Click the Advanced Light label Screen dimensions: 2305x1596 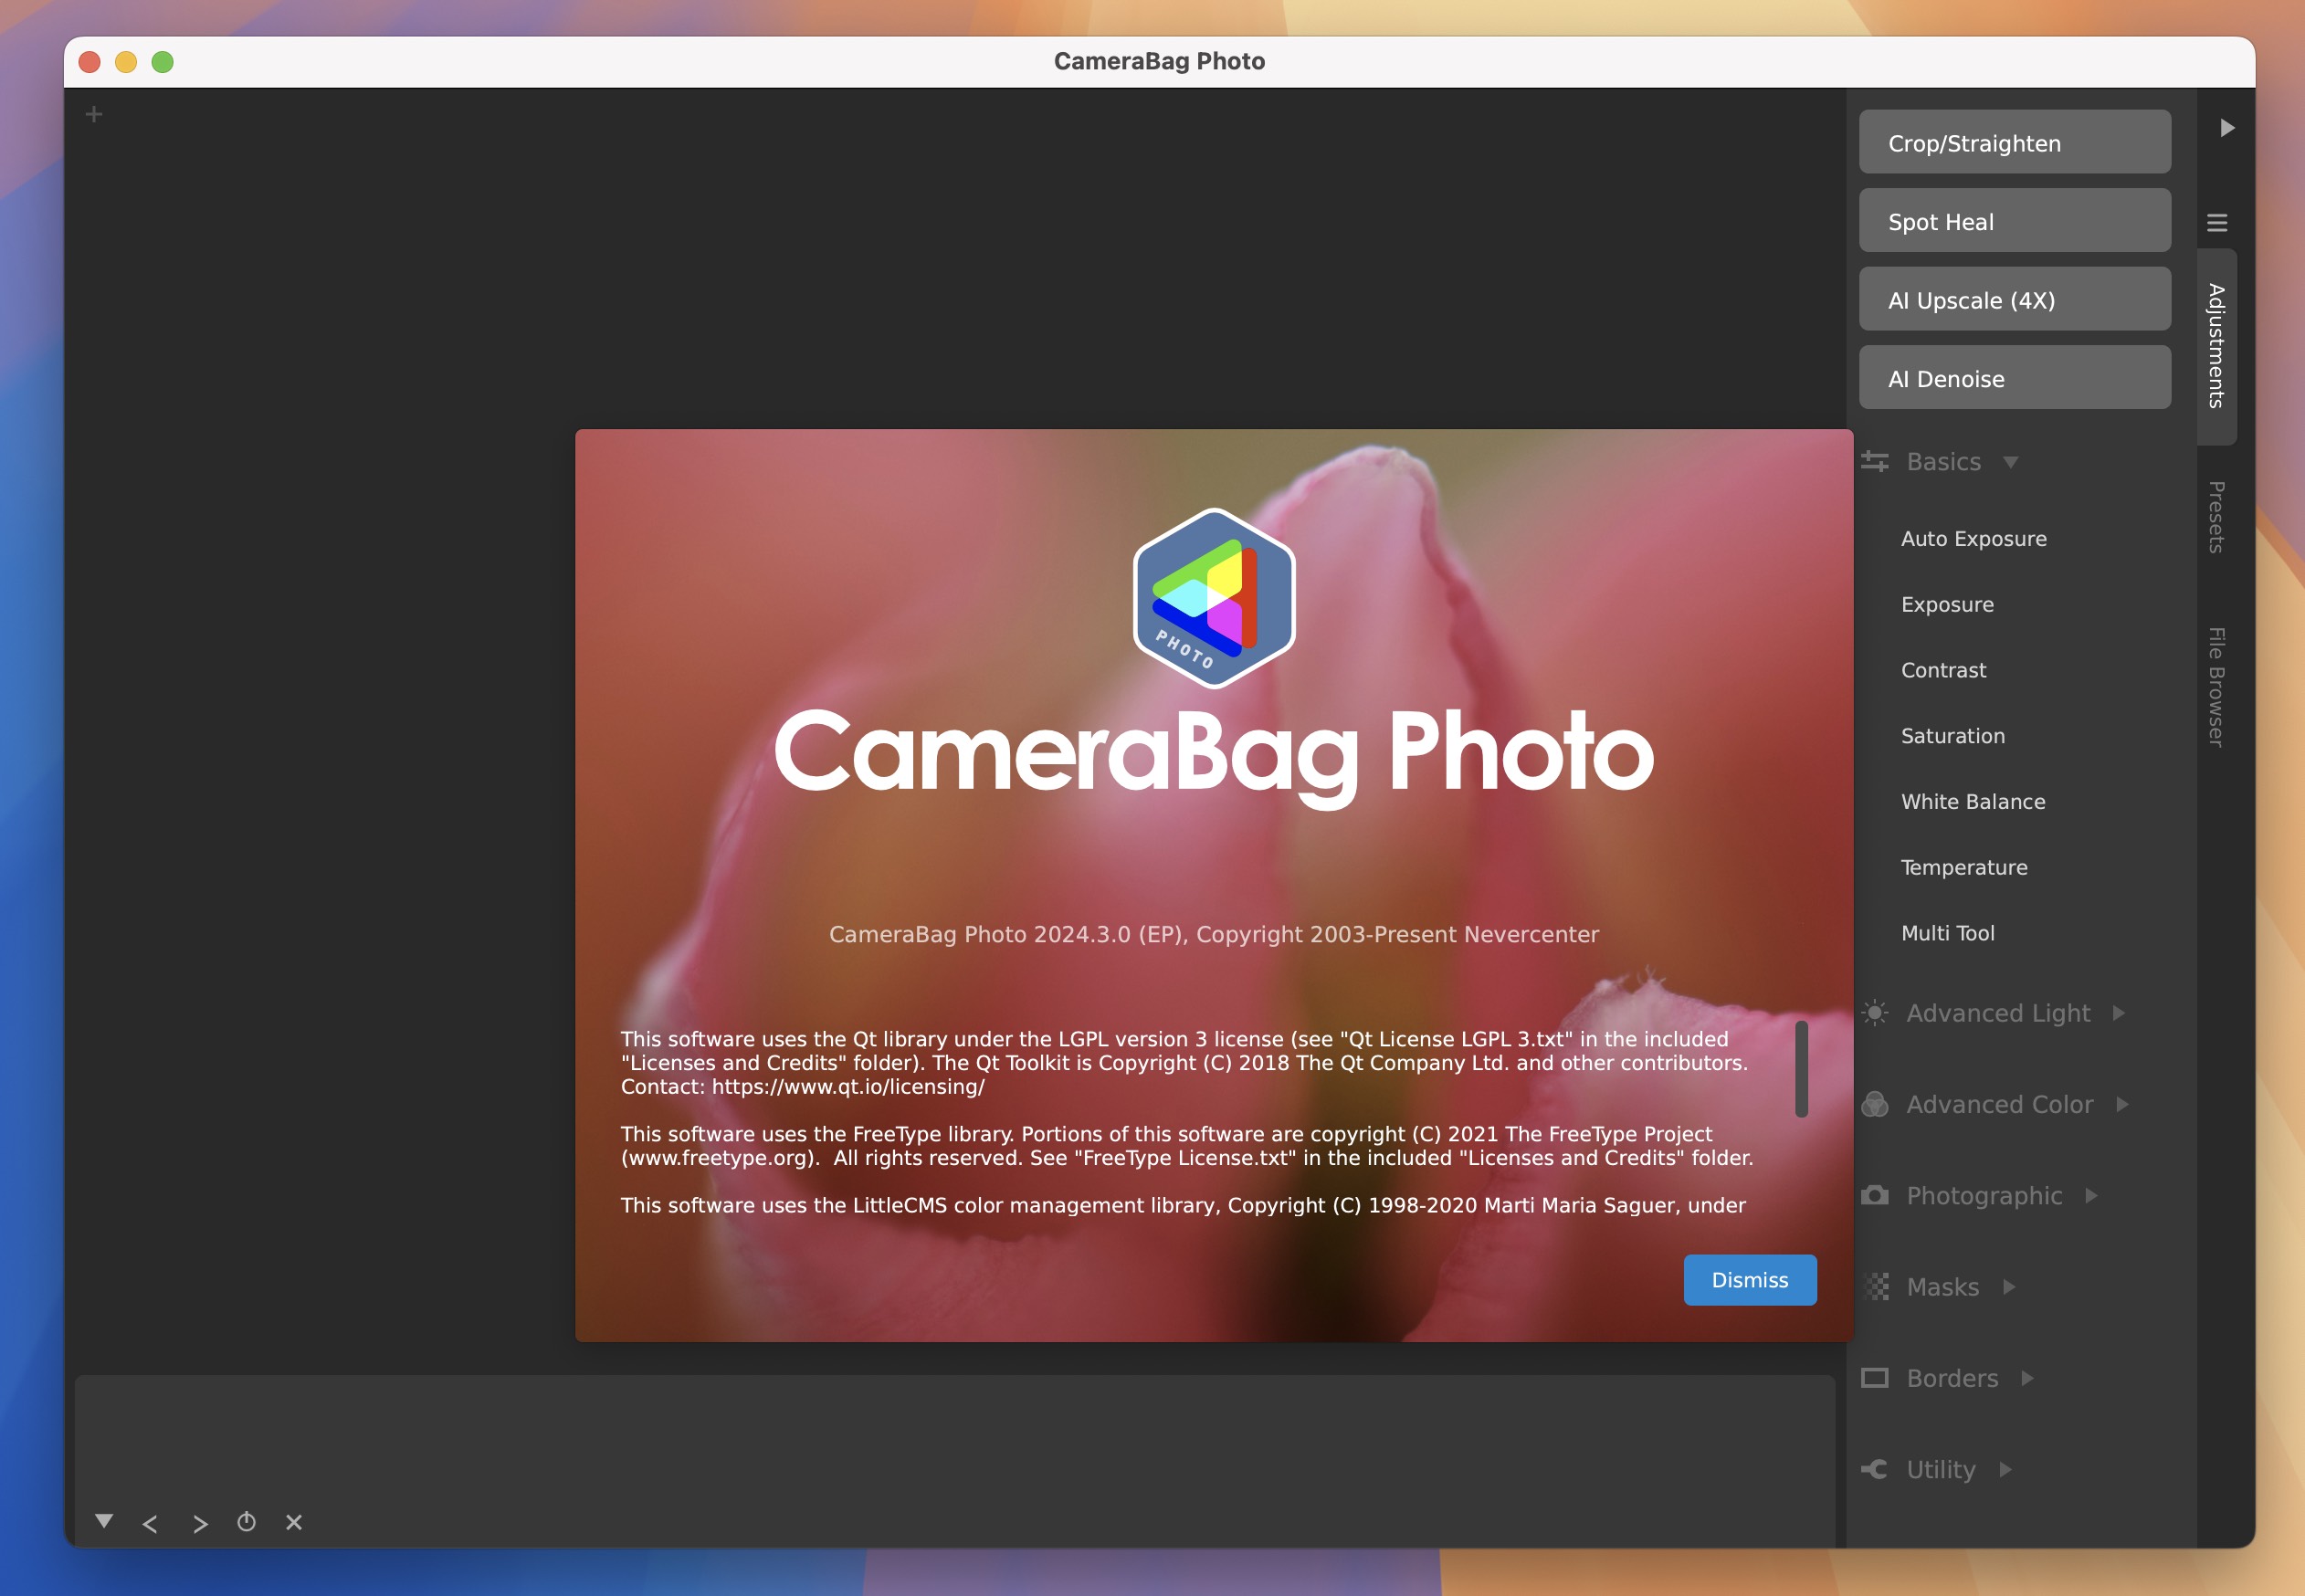click(1998, 1013)
